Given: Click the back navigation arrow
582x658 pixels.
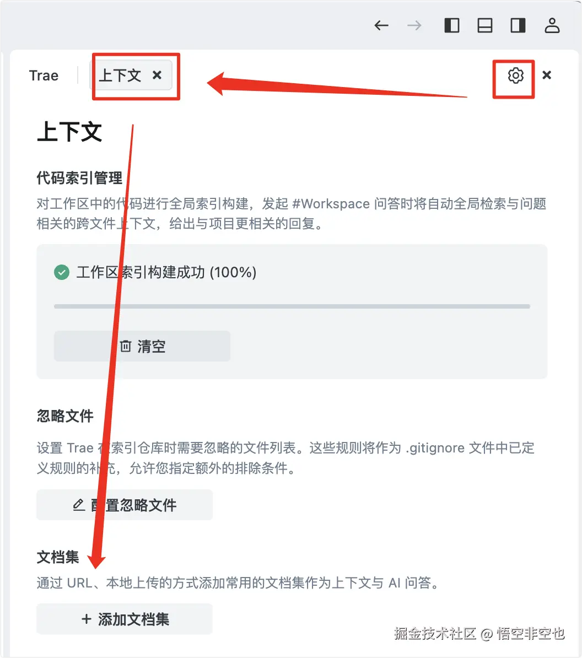Looking at the screenshot, I should [381, 25].
